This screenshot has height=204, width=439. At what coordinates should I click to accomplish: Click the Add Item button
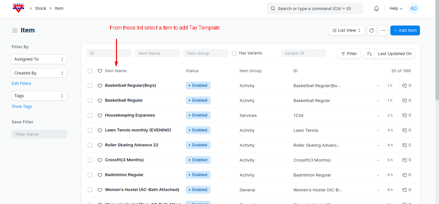click(x=405, y=30)
